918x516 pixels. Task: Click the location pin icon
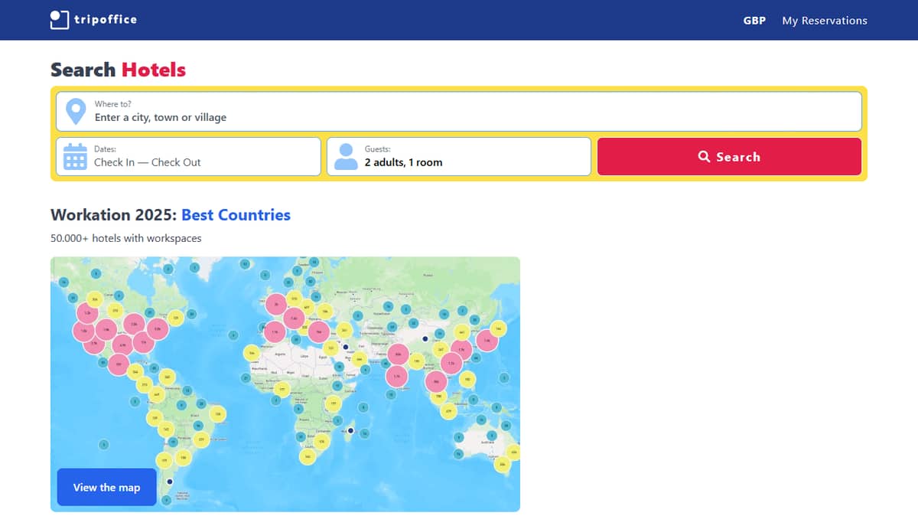pos(76,112)
